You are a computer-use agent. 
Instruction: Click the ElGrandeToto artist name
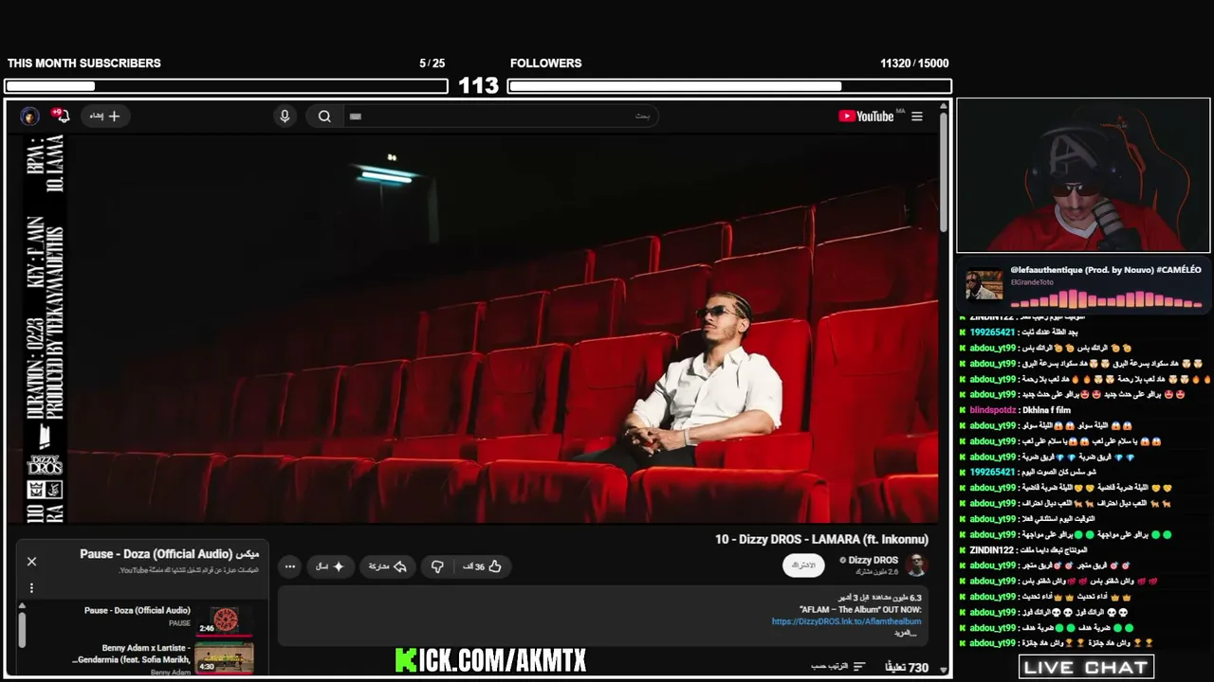coord(1033,282)
